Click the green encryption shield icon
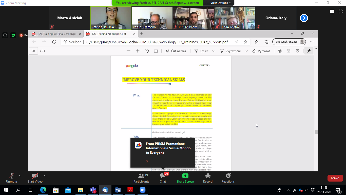 tap(13, 35)
